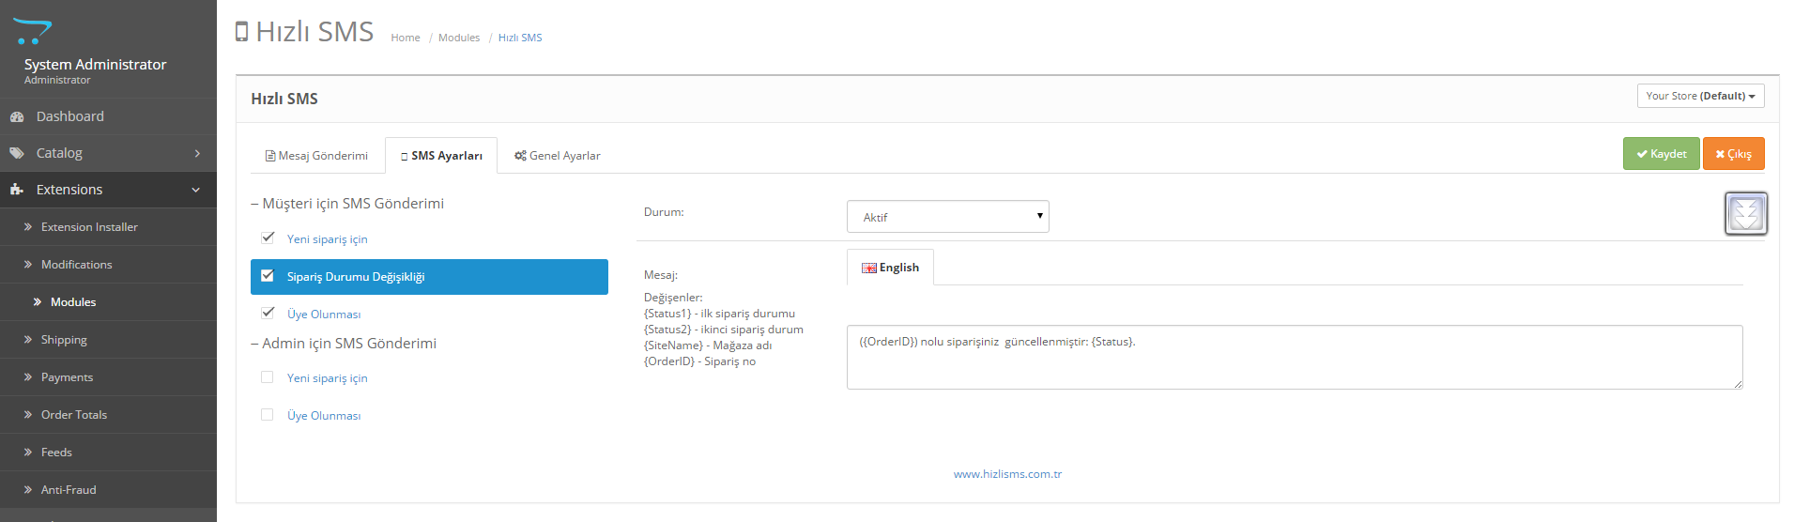
Task: Expand the Catalog sidebar menu
Action: pyautogui.click(x=108, y=153)
